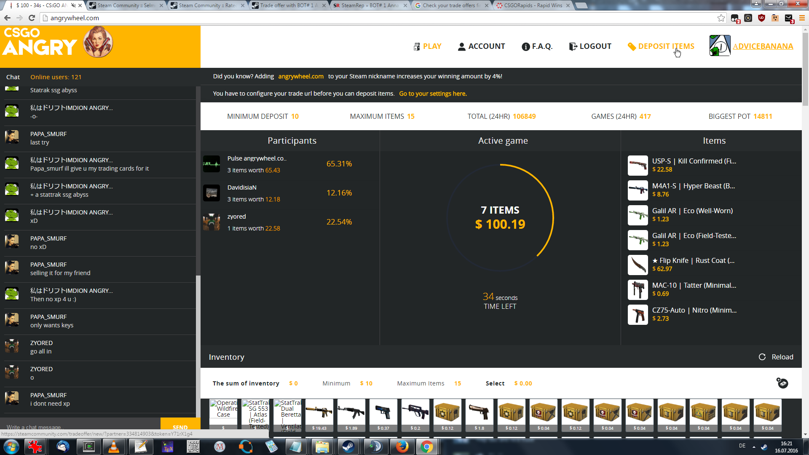Open Steam from the Windows taskbar

click(348, 447)
